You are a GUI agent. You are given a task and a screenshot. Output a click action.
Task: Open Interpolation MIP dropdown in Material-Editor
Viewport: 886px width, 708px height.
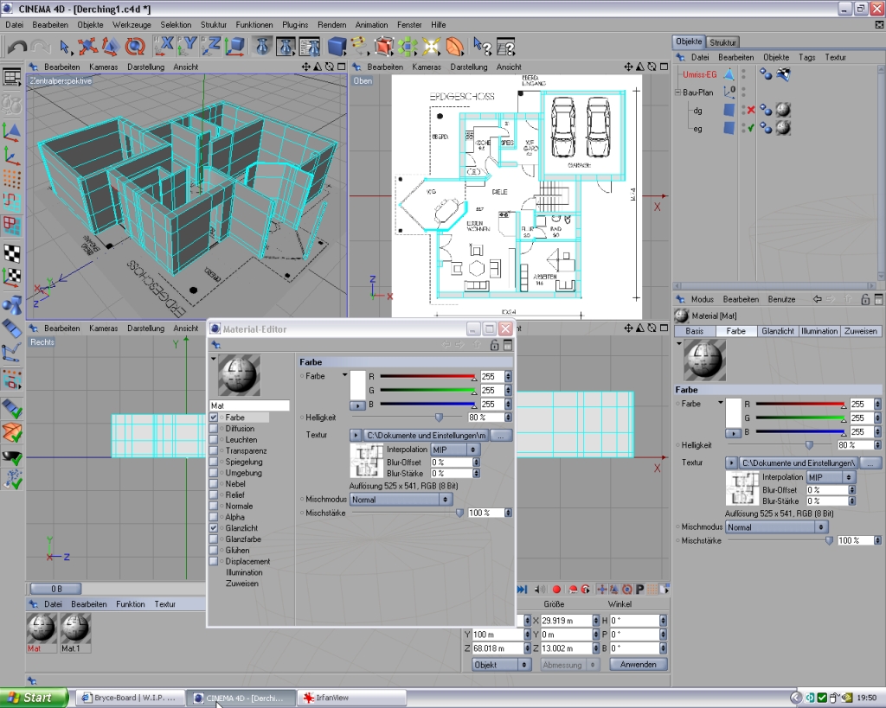tap(455, 450)
